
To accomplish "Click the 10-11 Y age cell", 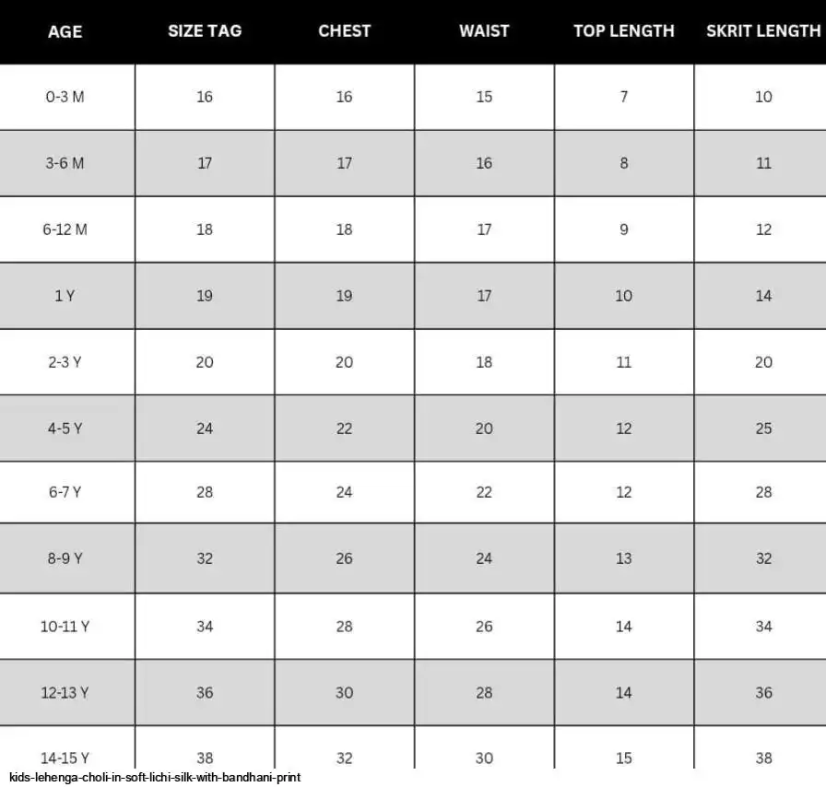I will click(65, 627).
